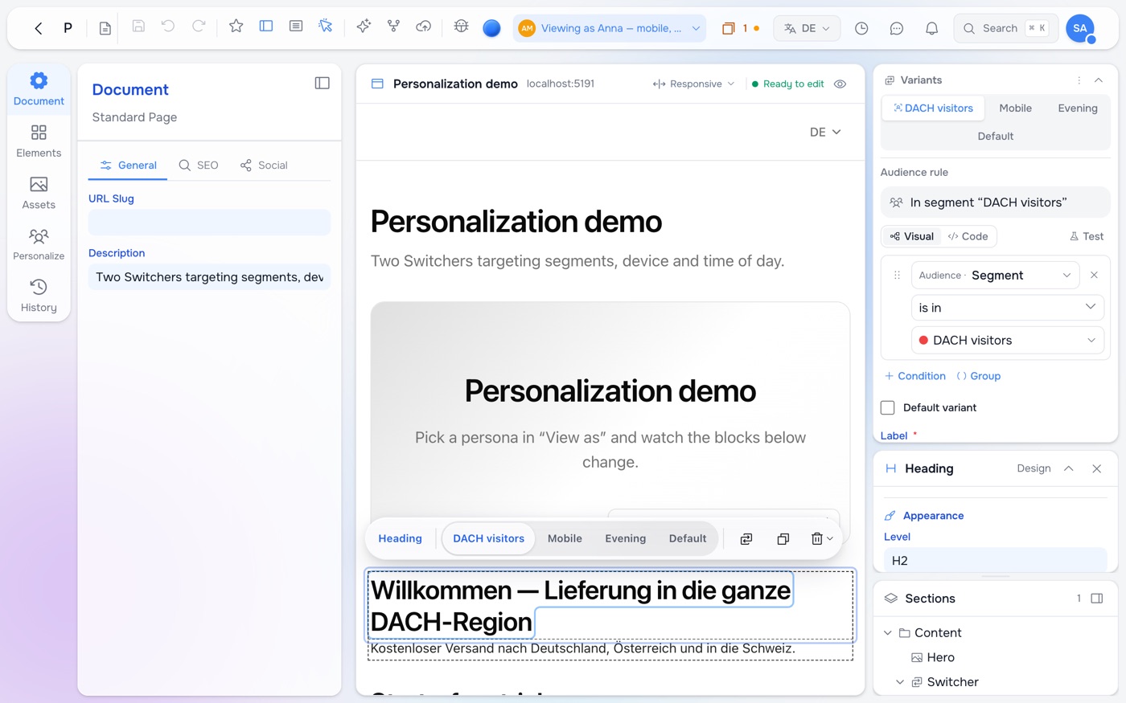The width and height of the screenshot is (1126, 703).
Task: Select the Evening variant in floating toolbar
Action: (x=625, y=538)
